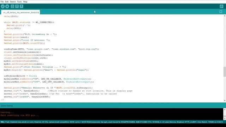Open the File menu
The width and height of the screenshot is (226, 127).
pyautogui.click(x=2, y=2)
